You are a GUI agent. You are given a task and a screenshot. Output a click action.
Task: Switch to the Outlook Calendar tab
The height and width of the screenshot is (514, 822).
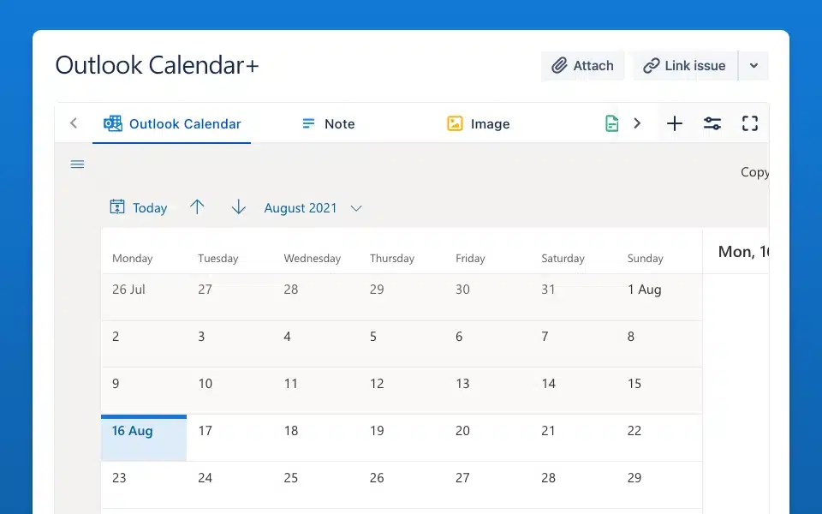(172, 123)
